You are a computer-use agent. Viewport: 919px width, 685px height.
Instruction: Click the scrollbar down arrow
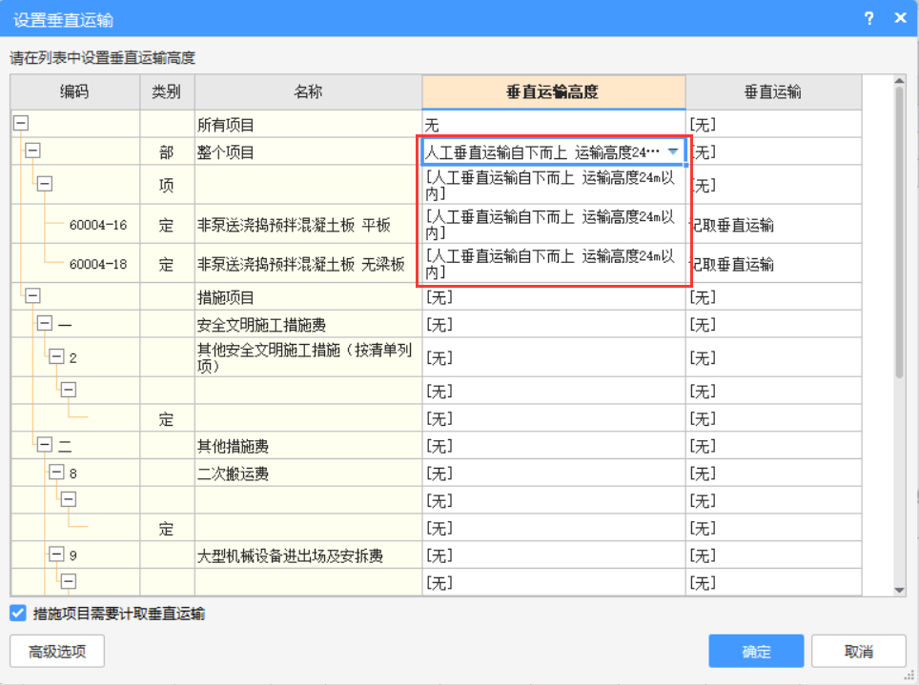(x=899, y=590)
